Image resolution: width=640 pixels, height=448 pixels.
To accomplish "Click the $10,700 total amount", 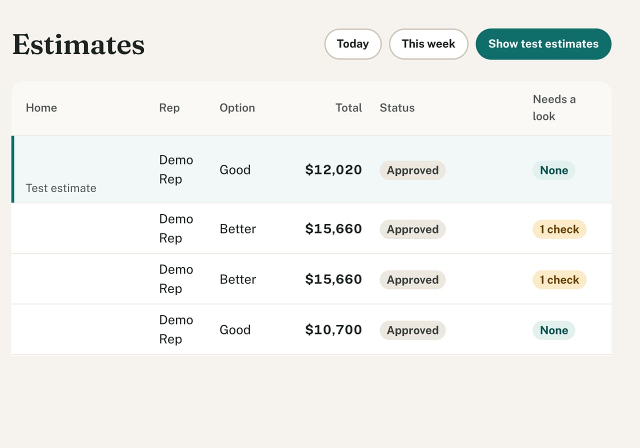I will (333, 330).
